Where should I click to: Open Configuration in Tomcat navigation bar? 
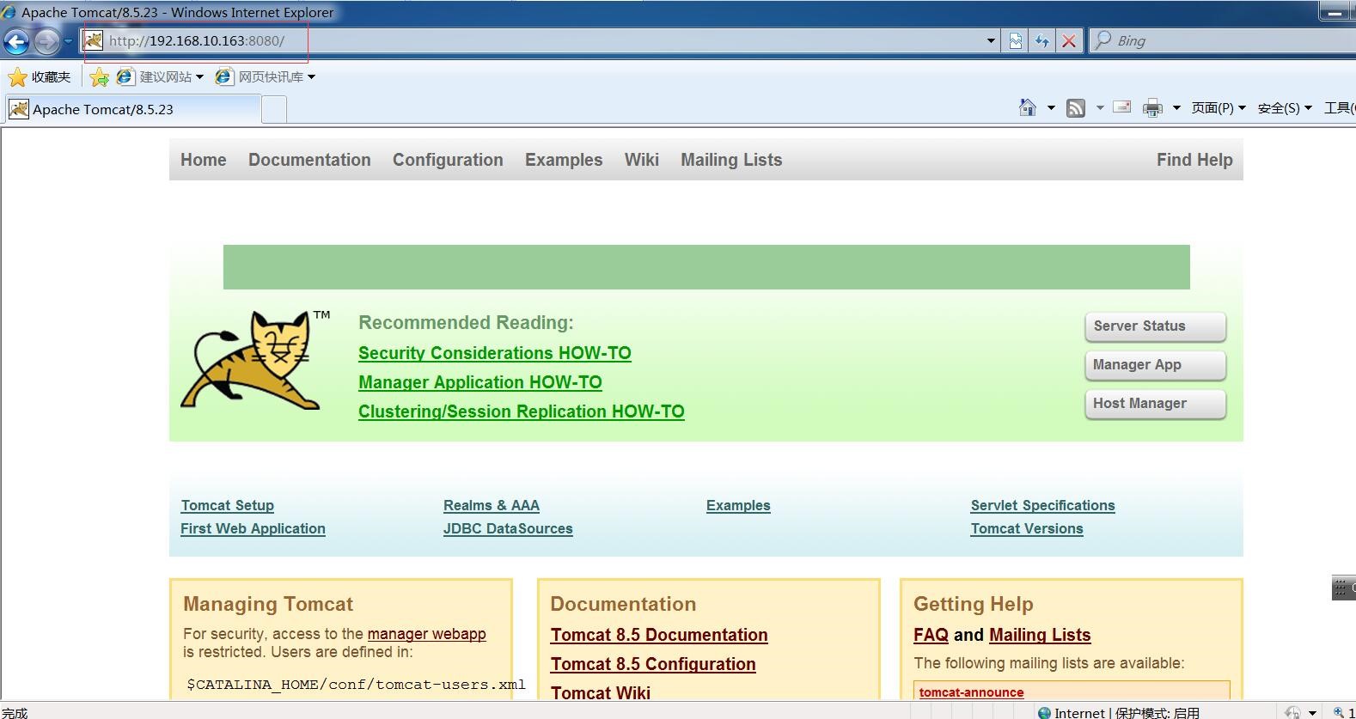(448, 160)
